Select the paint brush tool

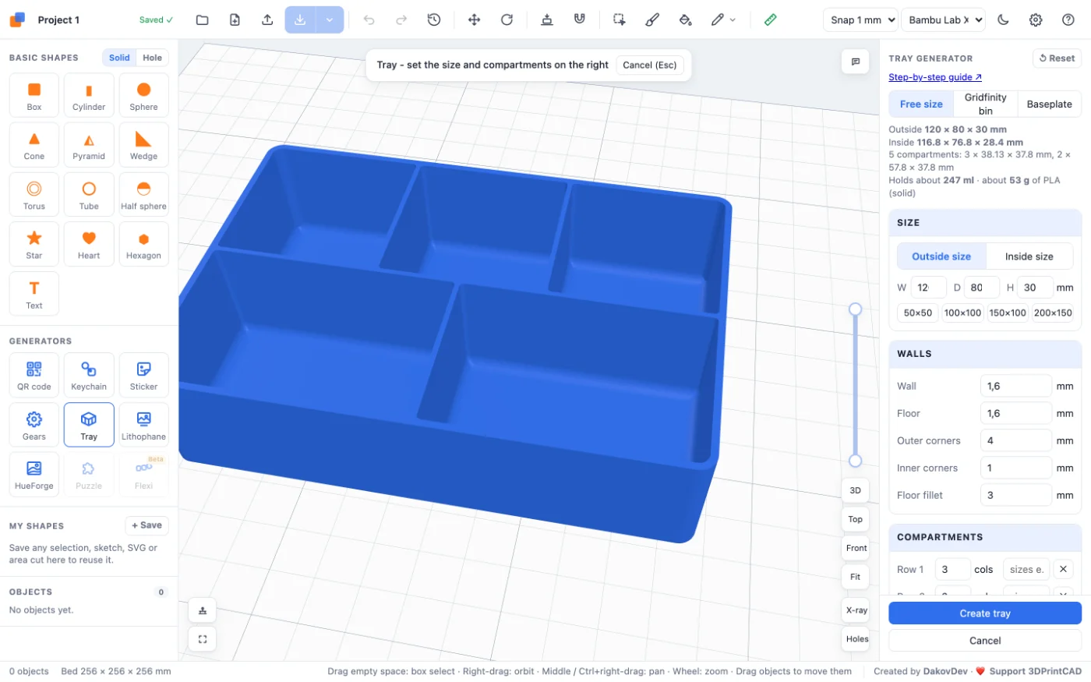click(x=652, y=20)
